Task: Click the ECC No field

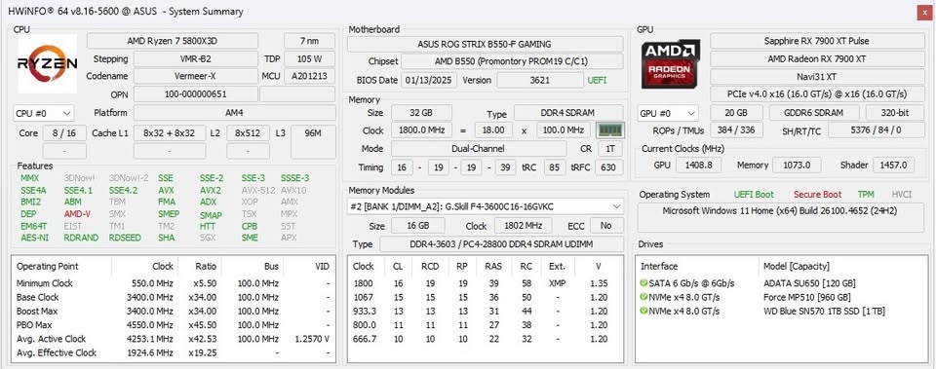Action: tap(606, 225)
